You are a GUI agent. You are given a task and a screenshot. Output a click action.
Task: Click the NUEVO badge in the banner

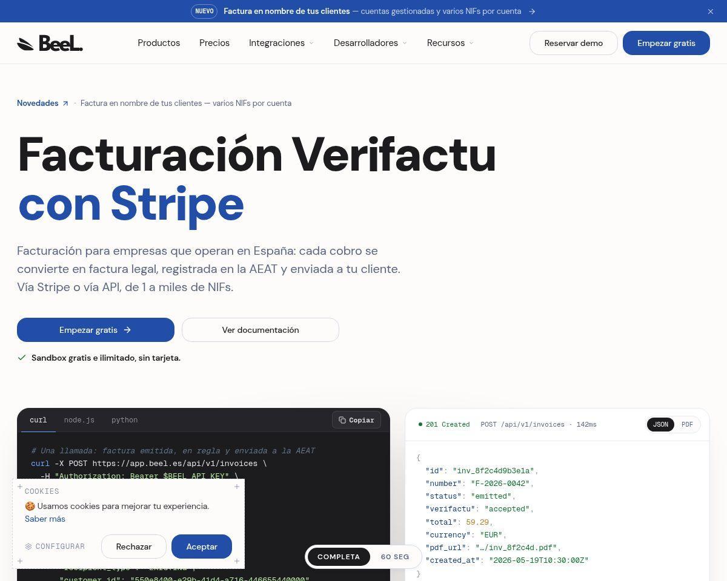click(x=204, y=11)
